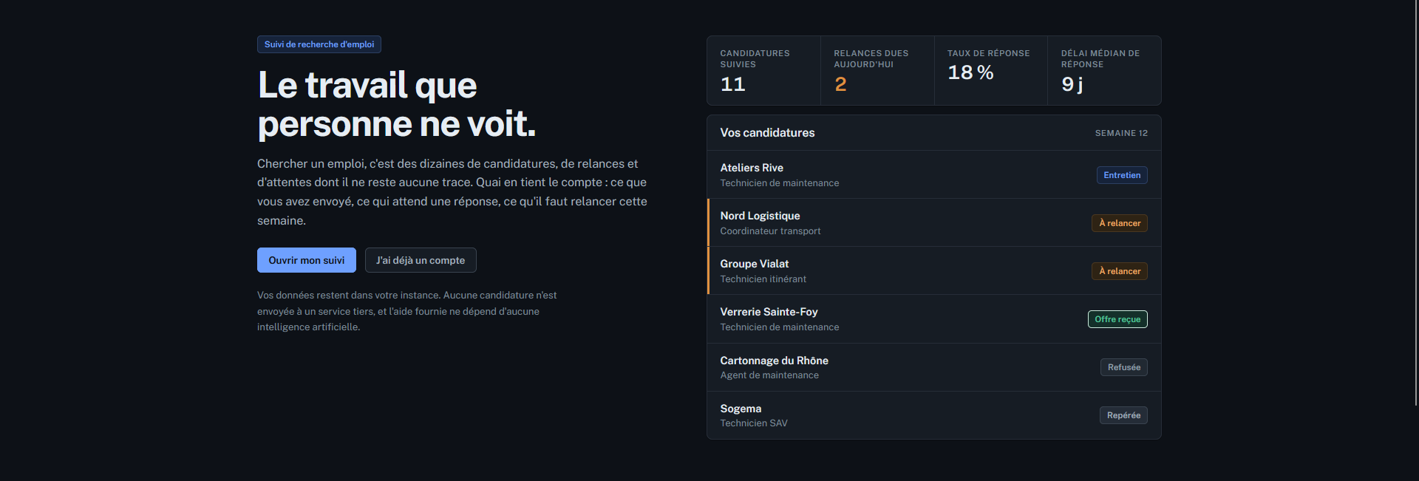Click the Ouvrir mon suivi button
1419x481 pixels.
307,260
